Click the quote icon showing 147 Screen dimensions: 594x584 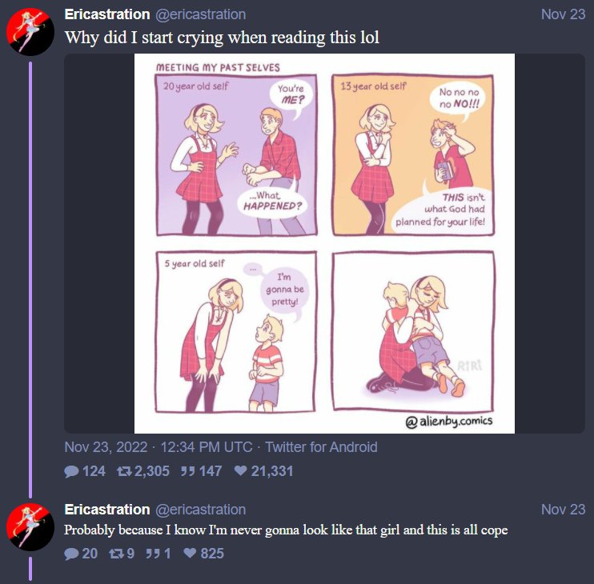[187, 471]
